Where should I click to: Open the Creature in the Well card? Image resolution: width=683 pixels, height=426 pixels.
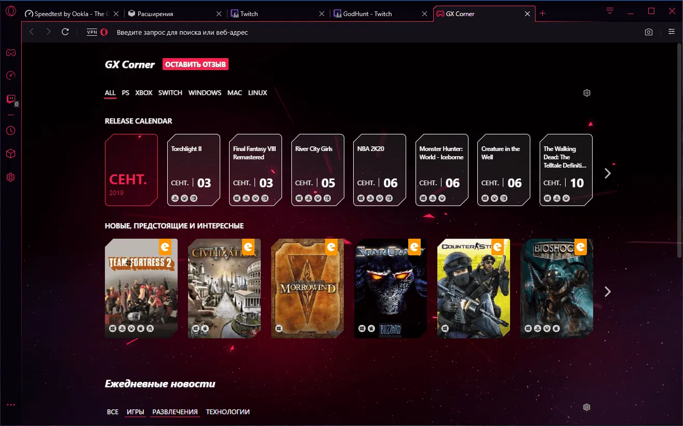pyautogui.click(x=504, y=170)
